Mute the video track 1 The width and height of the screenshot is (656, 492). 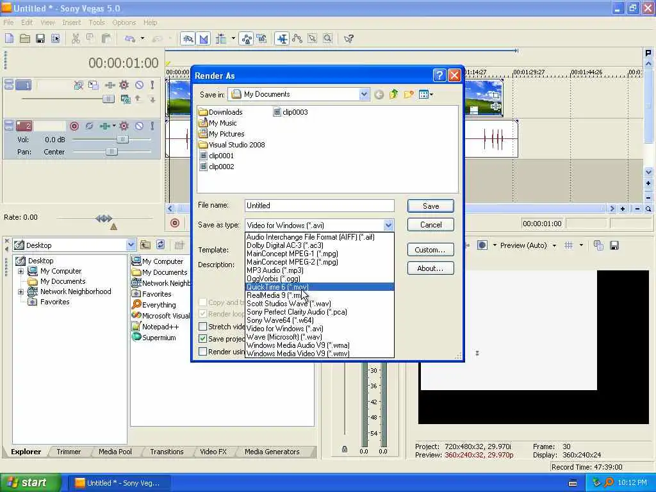(x=139, y=85)
